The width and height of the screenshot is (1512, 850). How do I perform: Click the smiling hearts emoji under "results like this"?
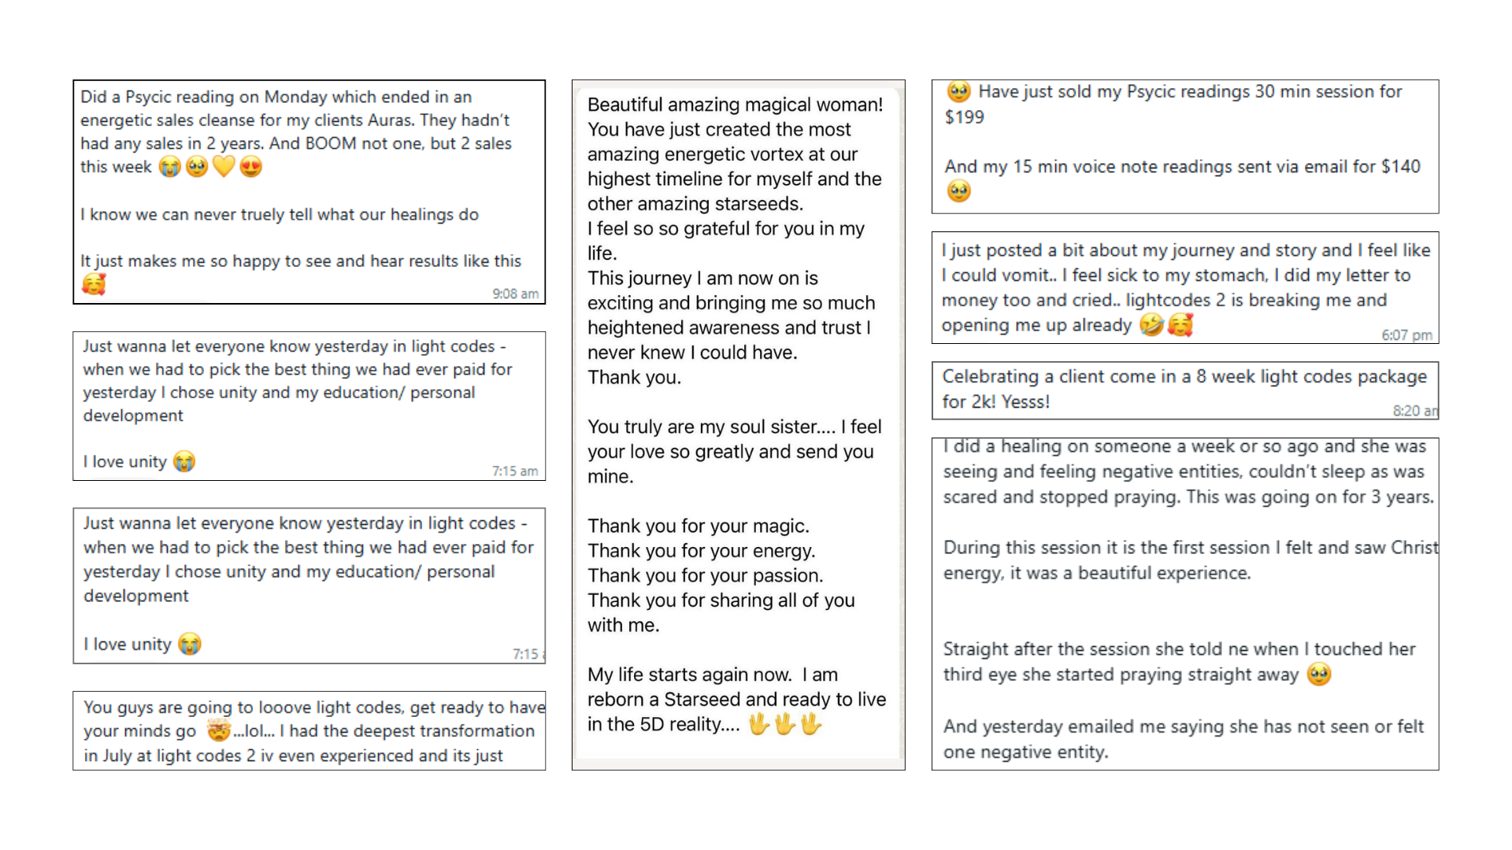(94, 284)
